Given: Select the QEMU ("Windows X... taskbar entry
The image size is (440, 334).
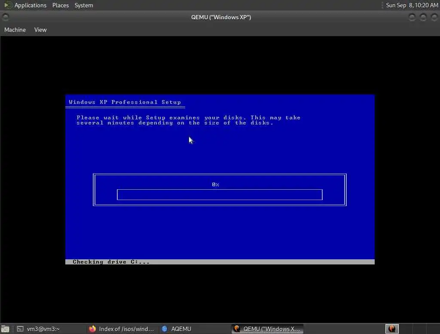Looking at the screenshot, I should tap(267, 329).
